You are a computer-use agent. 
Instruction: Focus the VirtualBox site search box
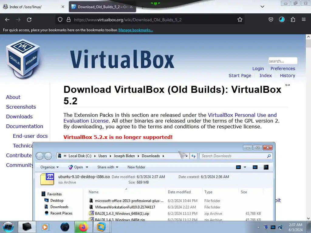pyautogui.click(x=283, y=61)
